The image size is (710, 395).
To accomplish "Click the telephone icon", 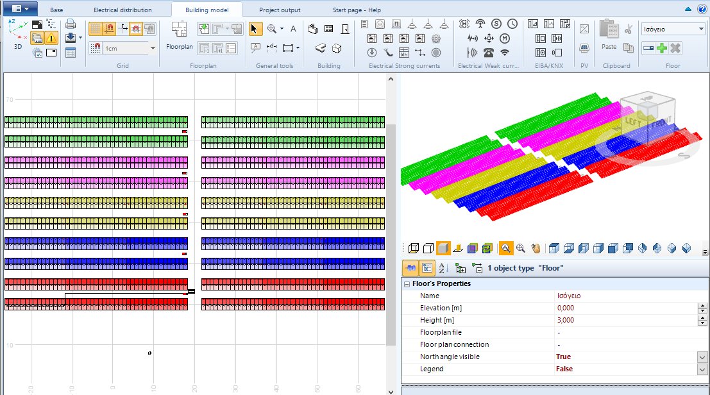I will point(489,53).
